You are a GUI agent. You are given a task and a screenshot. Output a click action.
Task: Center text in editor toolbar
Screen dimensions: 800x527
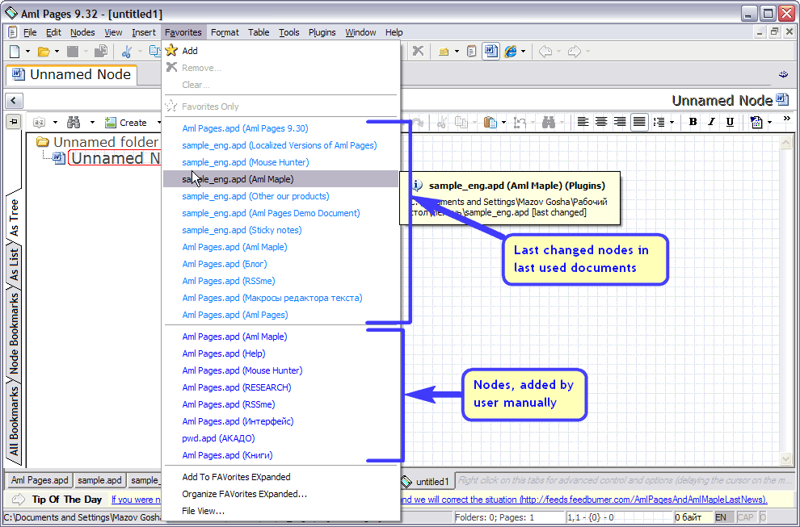point(601,122)
